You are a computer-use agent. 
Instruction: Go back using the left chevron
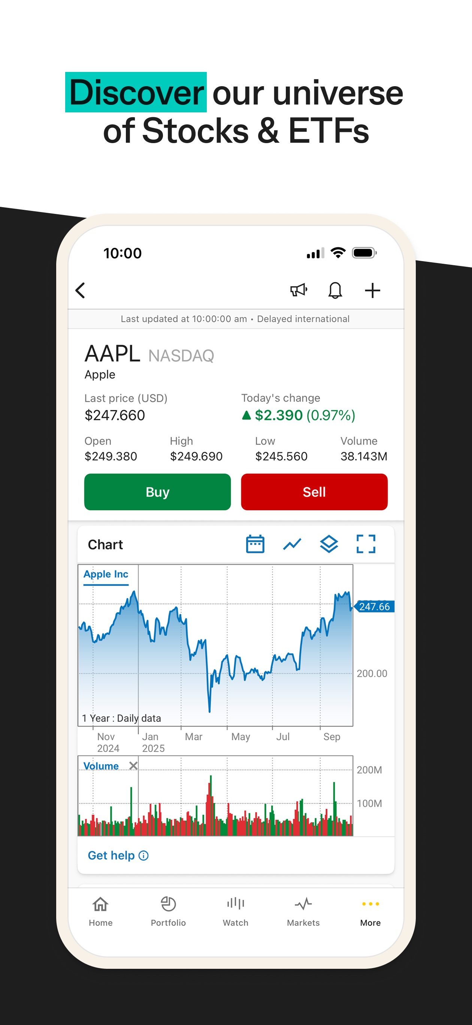(81, 290)
